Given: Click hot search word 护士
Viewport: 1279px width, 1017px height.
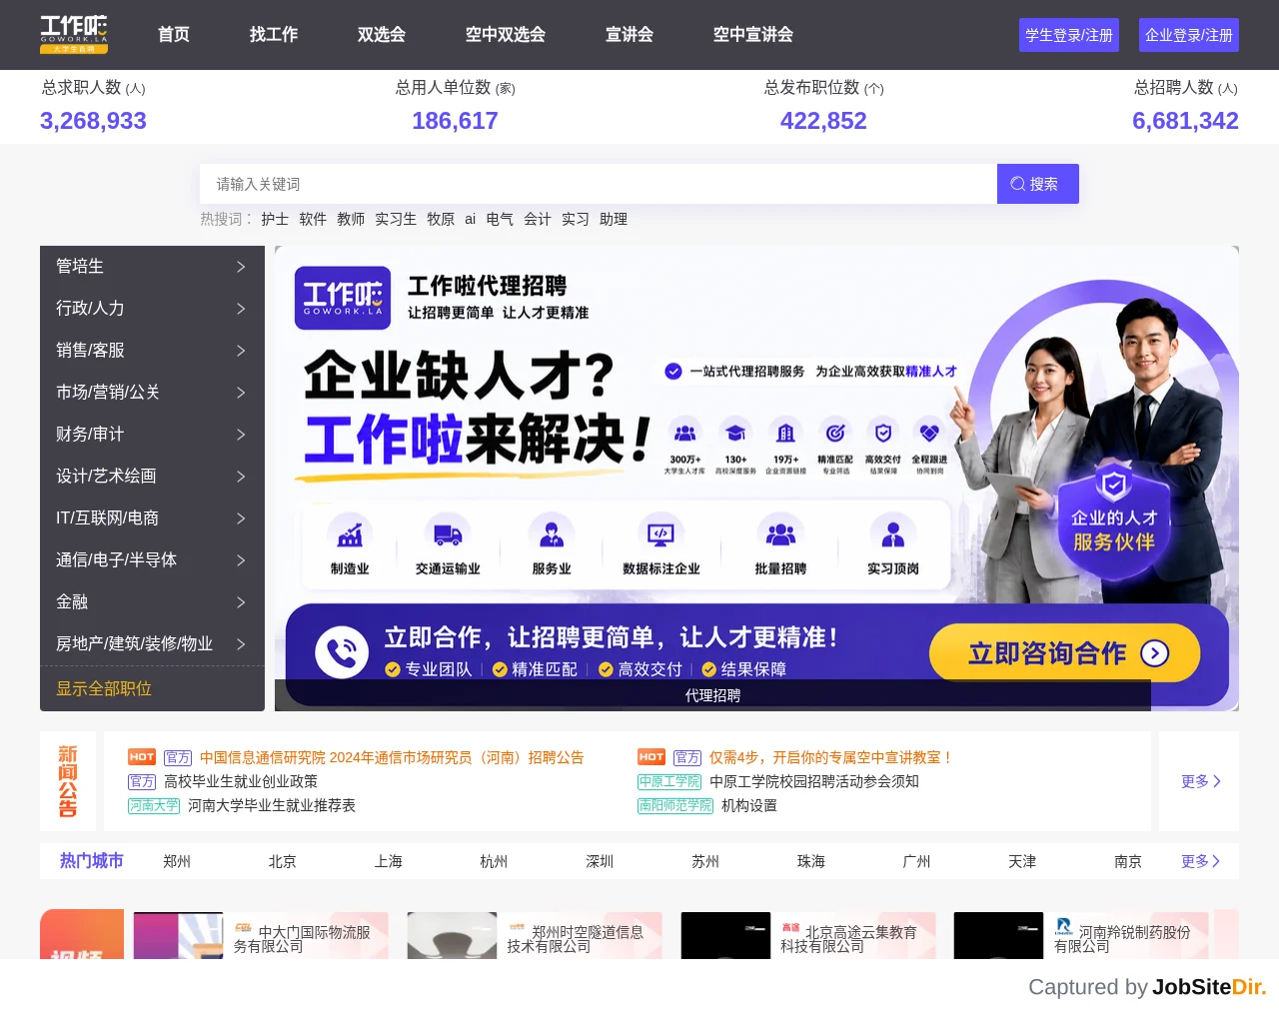Looking at the screenshot, I should [275, 219].
